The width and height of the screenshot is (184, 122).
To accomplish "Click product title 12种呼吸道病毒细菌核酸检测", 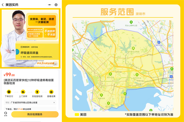I will click(x=29, y=82).
